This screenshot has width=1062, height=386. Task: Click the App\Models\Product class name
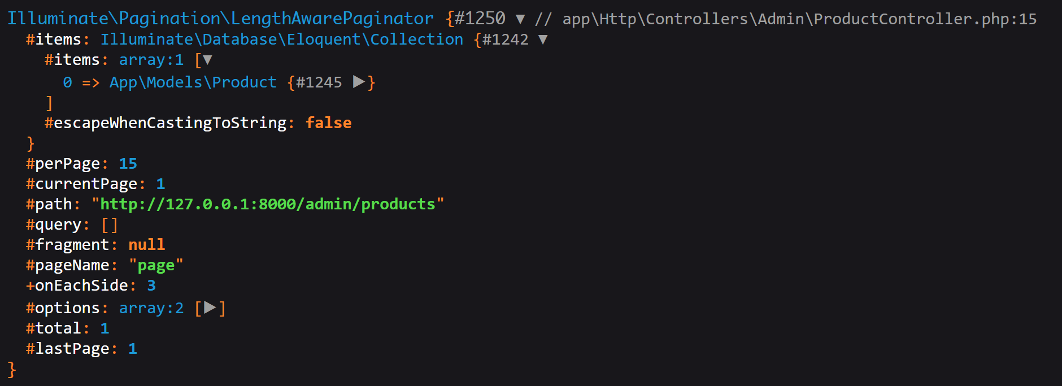193,82
